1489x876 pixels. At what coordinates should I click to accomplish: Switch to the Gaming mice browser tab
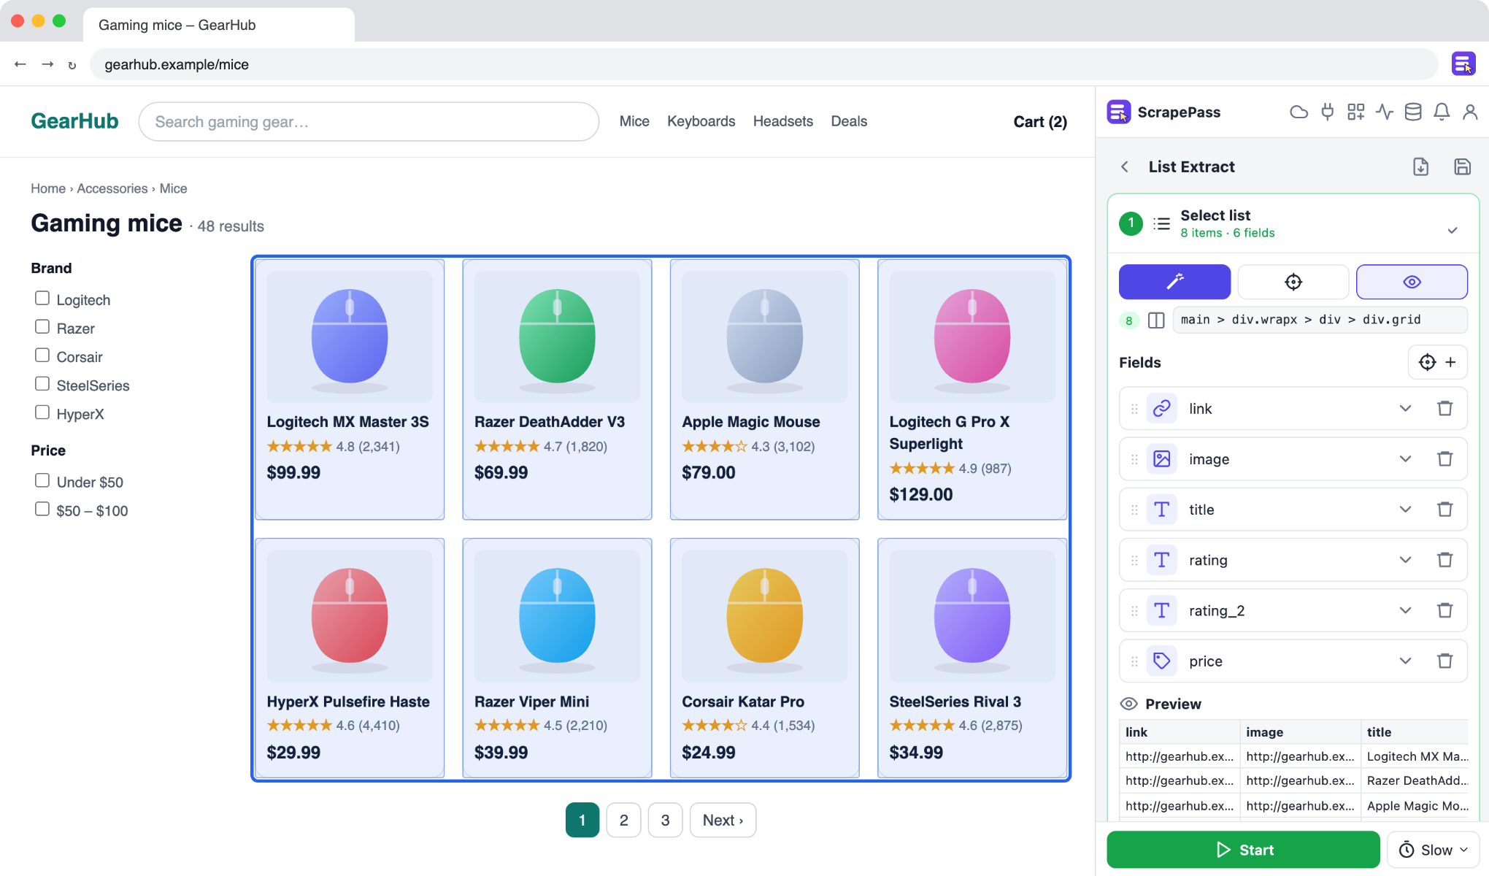(x=218, y=25)
